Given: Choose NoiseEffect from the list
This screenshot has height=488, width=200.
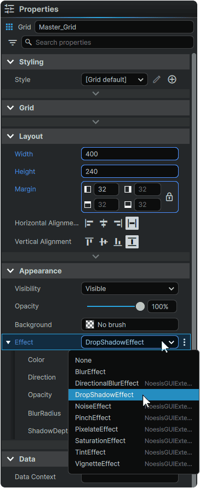Looking at the screenshot, I should point(134,406).
